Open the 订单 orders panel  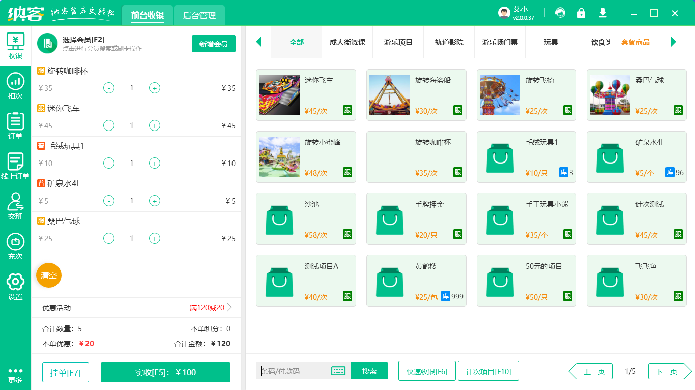click(x=15, y=124)
